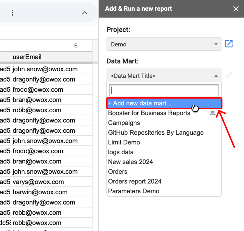Select column E header in the spreadsheet
Image resolution: width=244 pixels, height=231 pixels.
(x=52, y=46)
